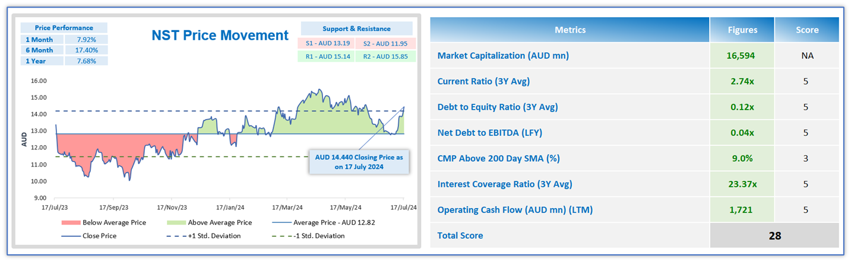Click the Total Score label
The height and width of the screenshot is (262, 851).
tap(460, 235)
